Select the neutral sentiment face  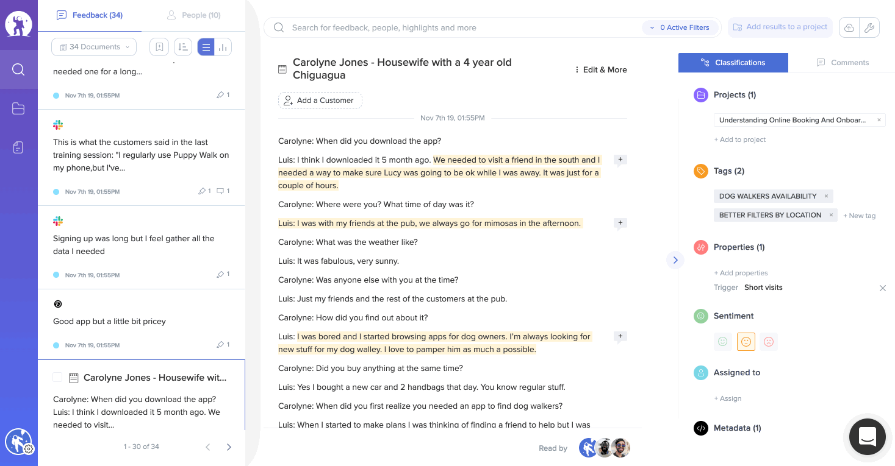tap(746, 342)
